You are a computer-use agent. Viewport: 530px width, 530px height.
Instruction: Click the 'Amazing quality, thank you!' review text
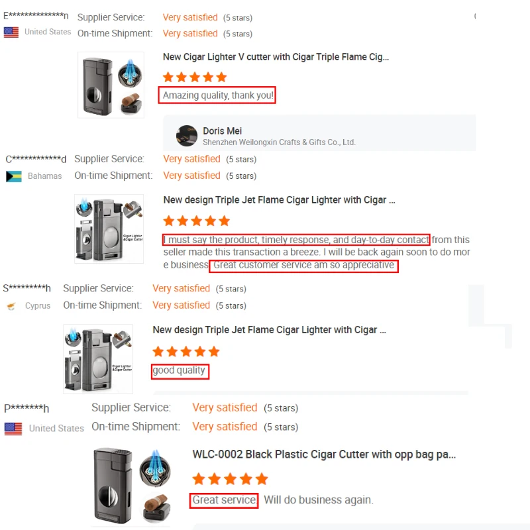pyautogui.click(x=218, y=95)
